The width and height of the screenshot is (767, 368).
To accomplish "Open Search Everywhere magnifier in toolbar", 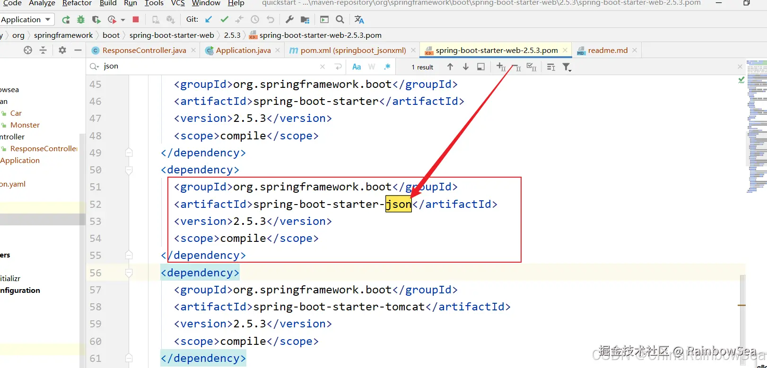I will [340, 19].
